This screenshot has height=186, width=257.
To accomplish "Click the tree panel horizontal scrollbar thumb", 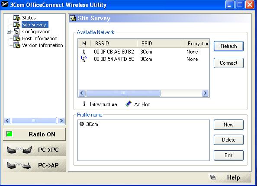I will coord(34,121).
